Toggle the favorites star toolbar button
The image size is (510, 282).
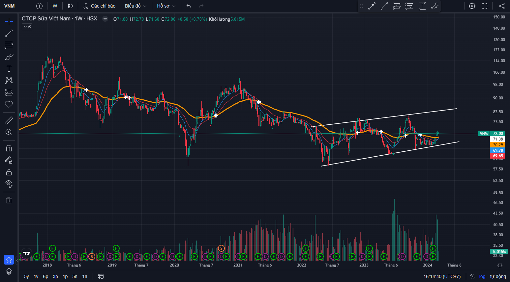tap(9, 260)
